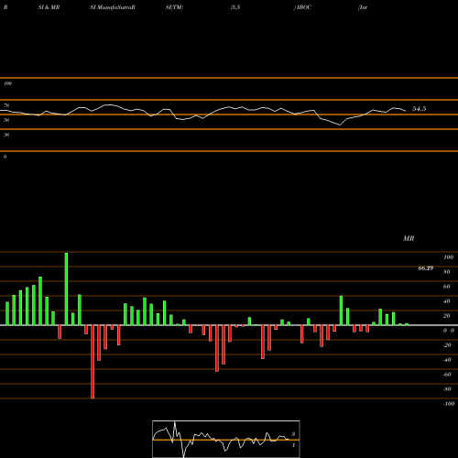Click the -60 label on the MR axis
The width and height of the screenshot is (458, 458).
447,375
